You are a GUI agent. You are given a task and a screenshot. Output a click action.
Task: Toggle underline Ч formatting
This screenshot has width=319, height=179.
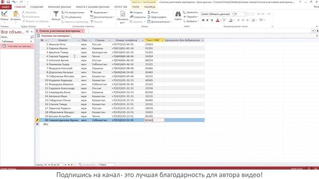pyautogui.click(x=212, y=20)
